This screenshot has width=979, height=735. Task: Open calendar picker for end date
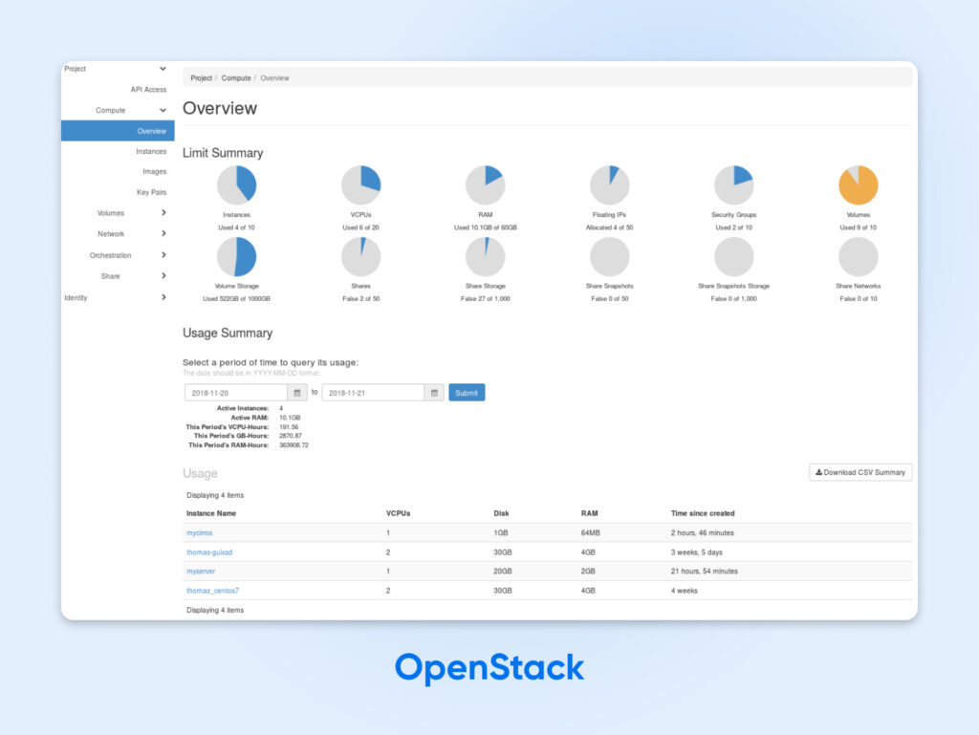(x=434, y=393)
